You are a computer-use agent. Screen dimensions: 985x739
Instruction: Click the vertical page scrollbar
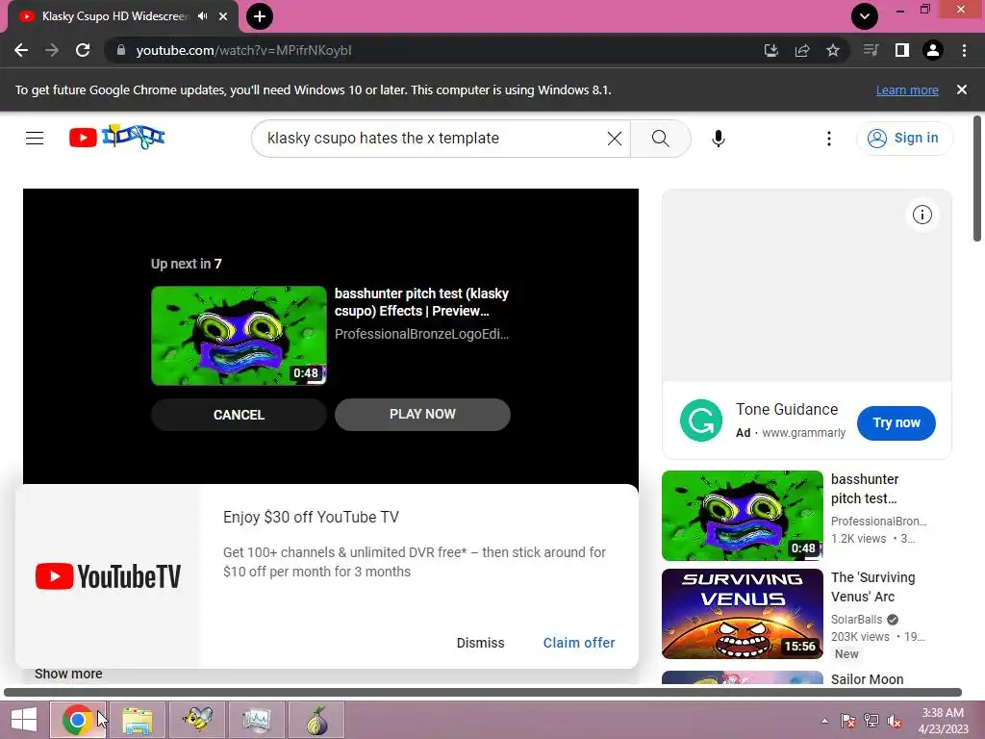pyautogui.click(x=977, y=178)
